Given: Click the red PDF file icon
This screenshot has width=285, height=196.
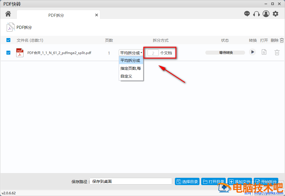Looking at the screenshot, I should coord(20,53).
